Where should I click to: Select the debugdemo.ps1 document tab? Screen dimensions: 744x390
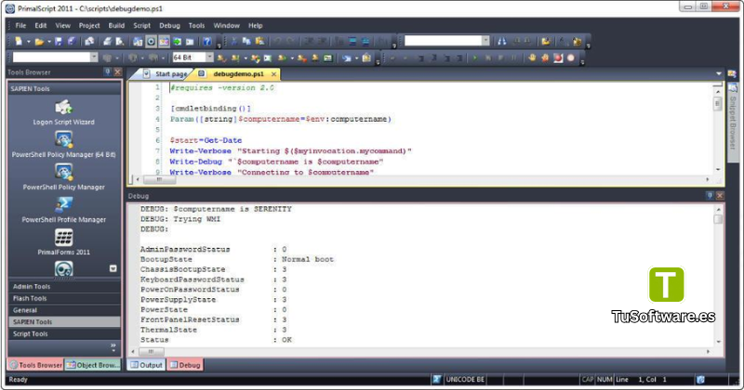pyautogui.click(x=238, y=74)
